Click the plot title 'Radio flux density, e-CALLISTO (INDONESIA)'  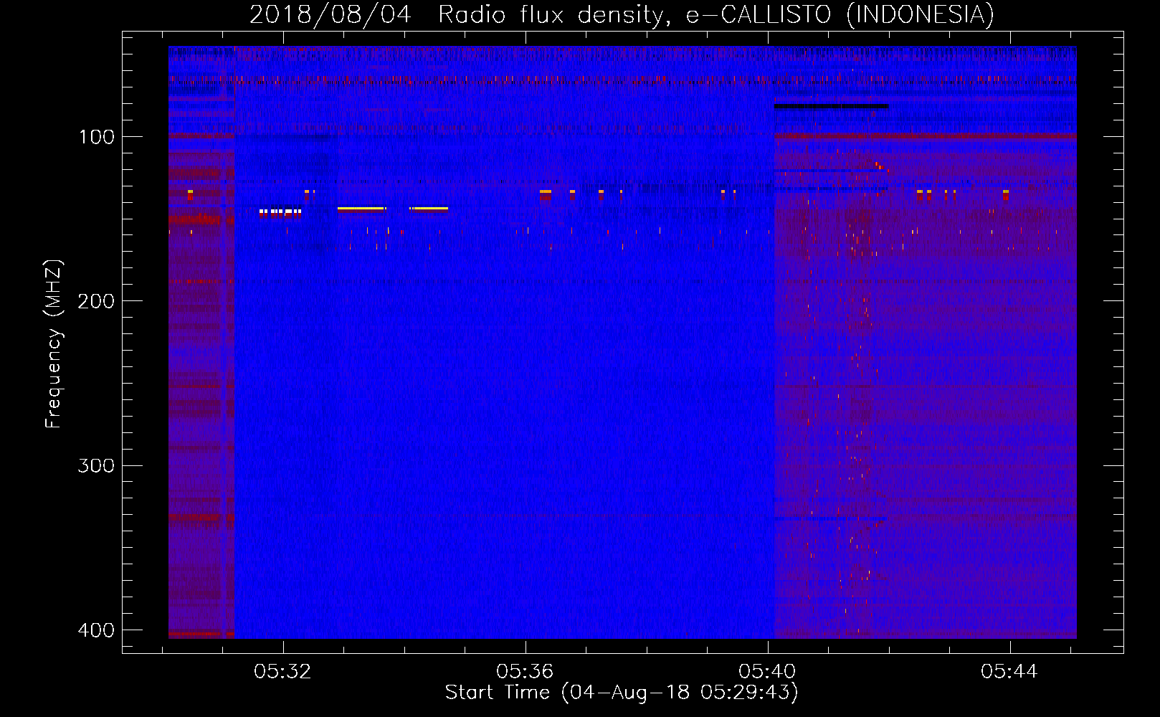(x=716, y=14)
